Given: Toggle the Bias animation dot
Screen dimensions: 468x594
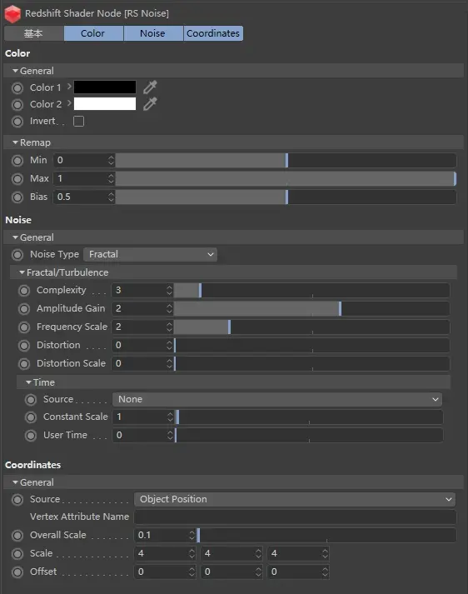Looking at the screenshot, I should click(x=17, y=197).
